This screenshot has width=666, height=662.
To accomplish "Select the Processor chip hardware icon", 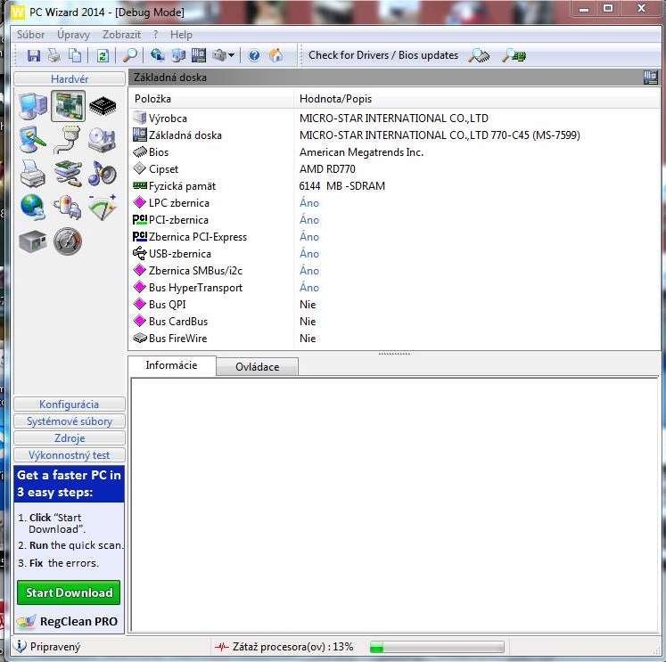I will [x=103, y=107].
